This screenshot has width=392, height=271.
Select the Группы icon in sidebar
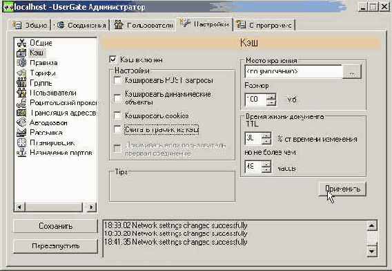[x=21, y=83]
